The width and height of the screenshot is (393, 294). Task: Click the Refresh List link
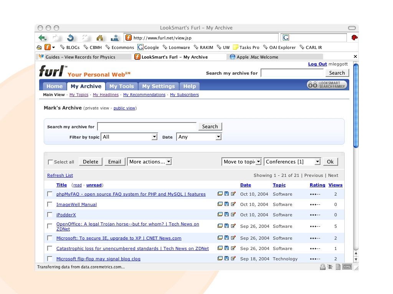pyautogui.click(x=60, y=175)
